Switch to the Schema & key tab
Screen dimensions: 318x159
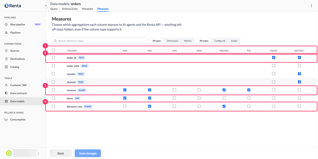point(70,9)
